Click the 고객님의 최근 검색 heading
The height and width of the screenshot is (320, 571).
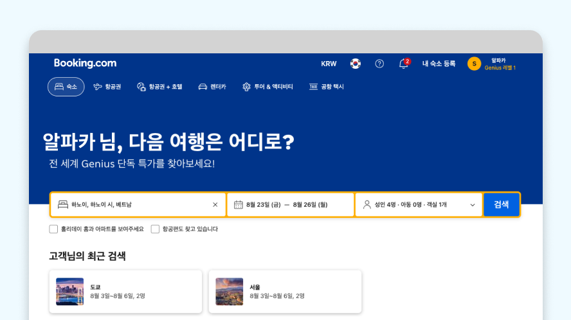pyautogui.click(x=87, y=256)
